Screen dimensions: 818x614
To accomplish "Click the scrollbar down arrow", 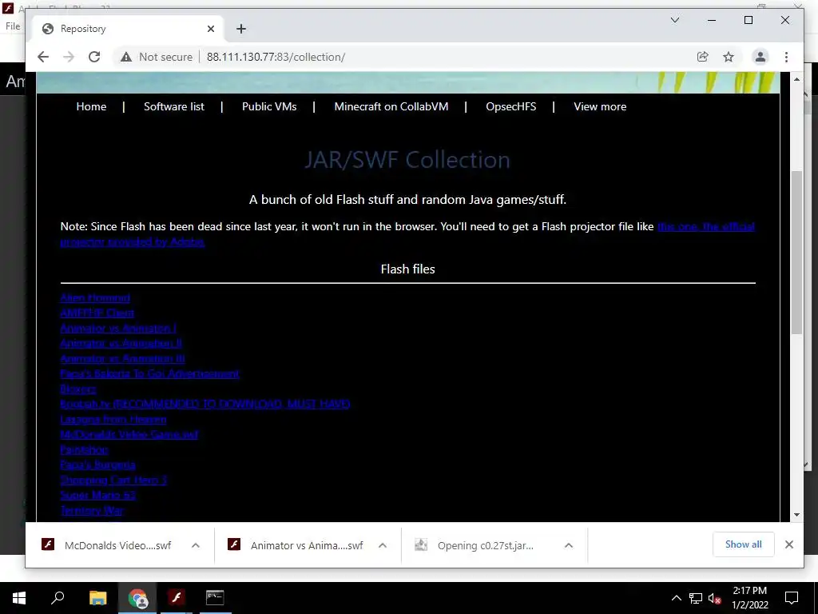I will tap(796, 515).
